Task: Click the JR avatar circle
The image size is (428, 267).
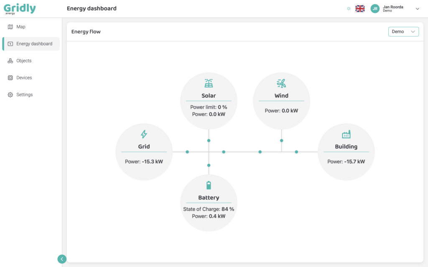Action: [375, 8]
